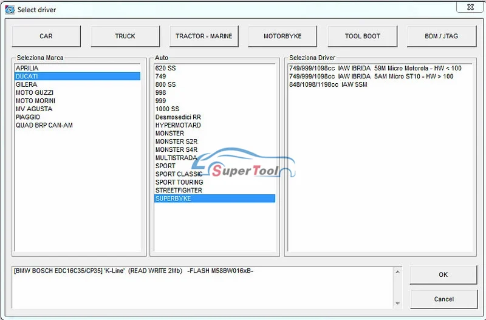Viewport: 486px width, 320px height.
Task: Click the Select driver title bar icon
Action: click(10, 10)
